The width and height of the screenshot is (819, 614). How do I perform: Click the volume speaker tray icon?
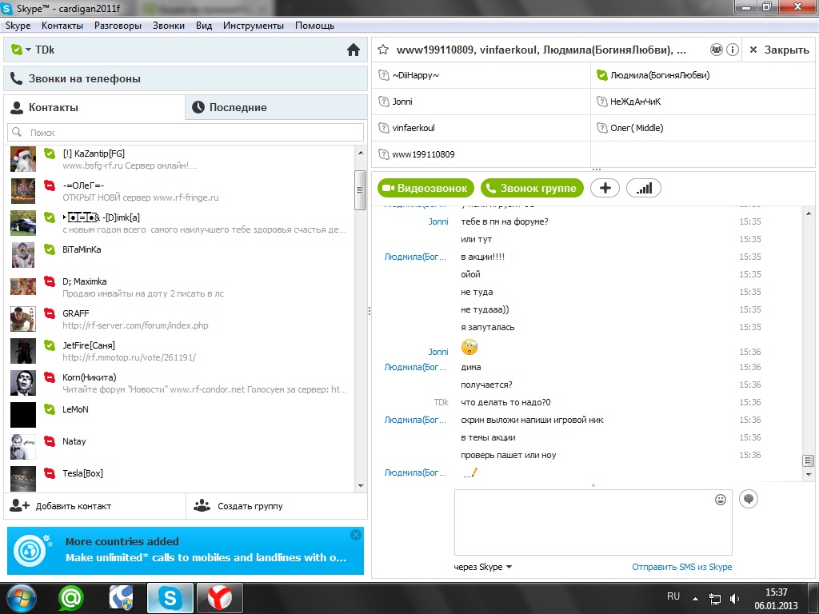pyautogui.click(x=734, y=598)
